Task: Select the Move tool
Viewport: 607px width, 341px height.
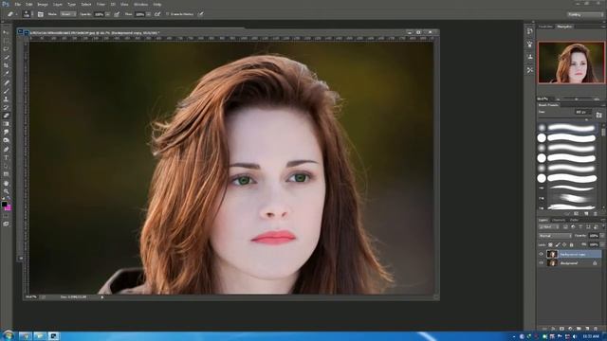Action: pos(6,32)
